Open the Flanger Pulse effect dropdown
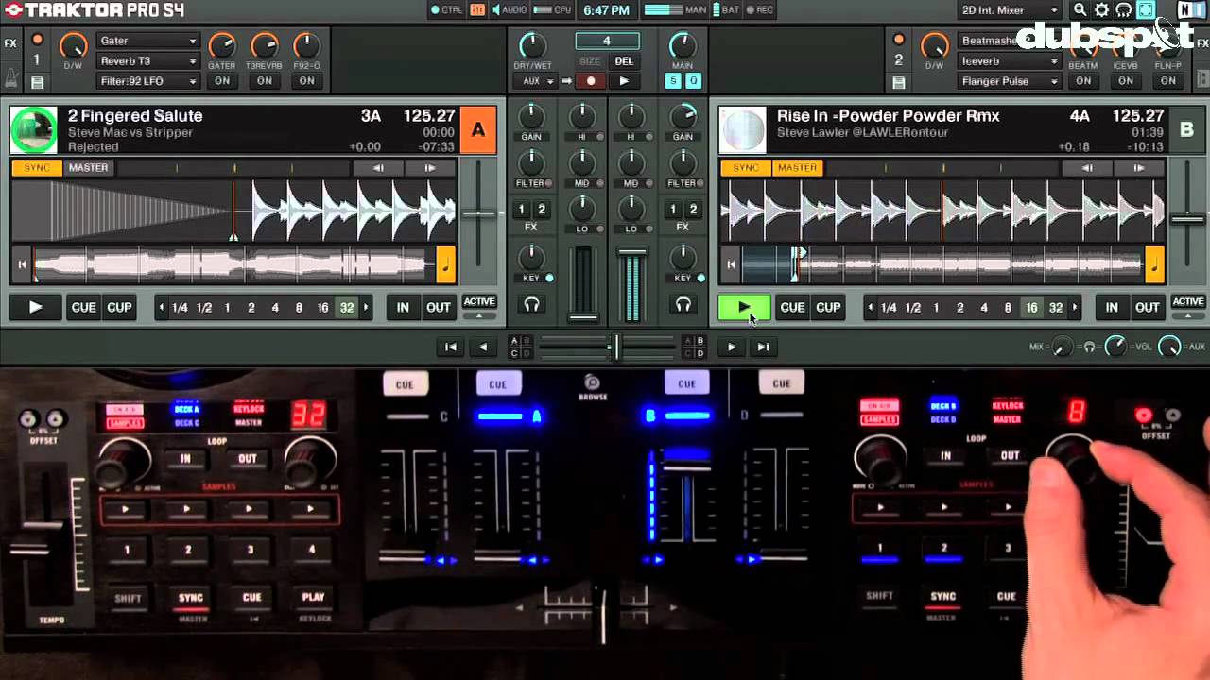This screenshot has height=680, width=1210. pyautogui.click(x=1010, y=81)
